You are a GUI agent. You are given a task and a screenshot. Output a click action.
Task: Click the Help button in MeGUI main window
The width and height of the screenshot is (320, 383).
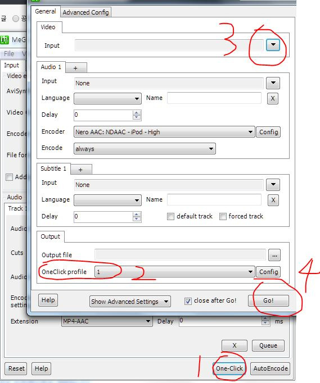[x=41, y=368]
